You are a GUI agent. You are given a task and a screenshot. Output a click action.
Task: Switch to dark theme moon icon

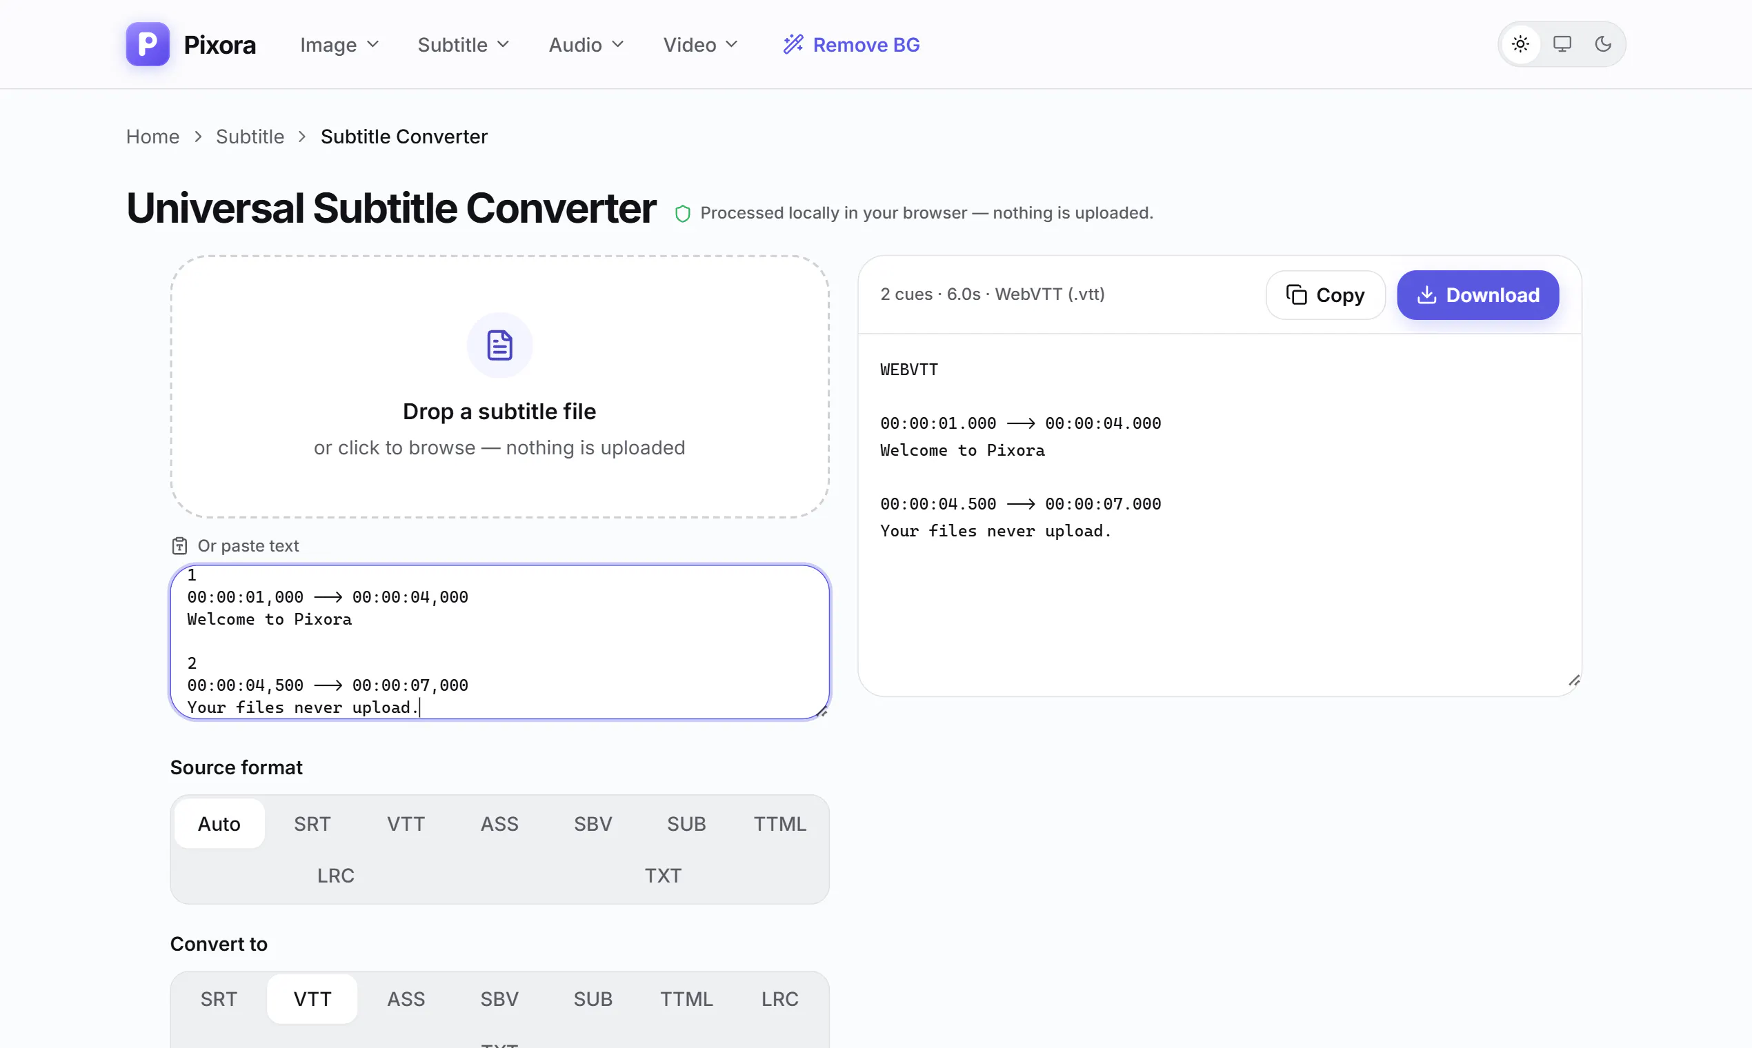coord(1603,45)
